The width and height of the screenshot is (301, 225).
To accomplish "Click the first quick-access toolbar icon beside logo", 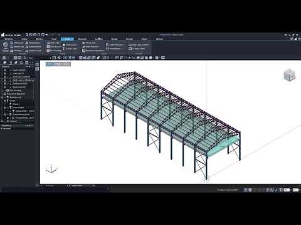I will click(27, 34).
